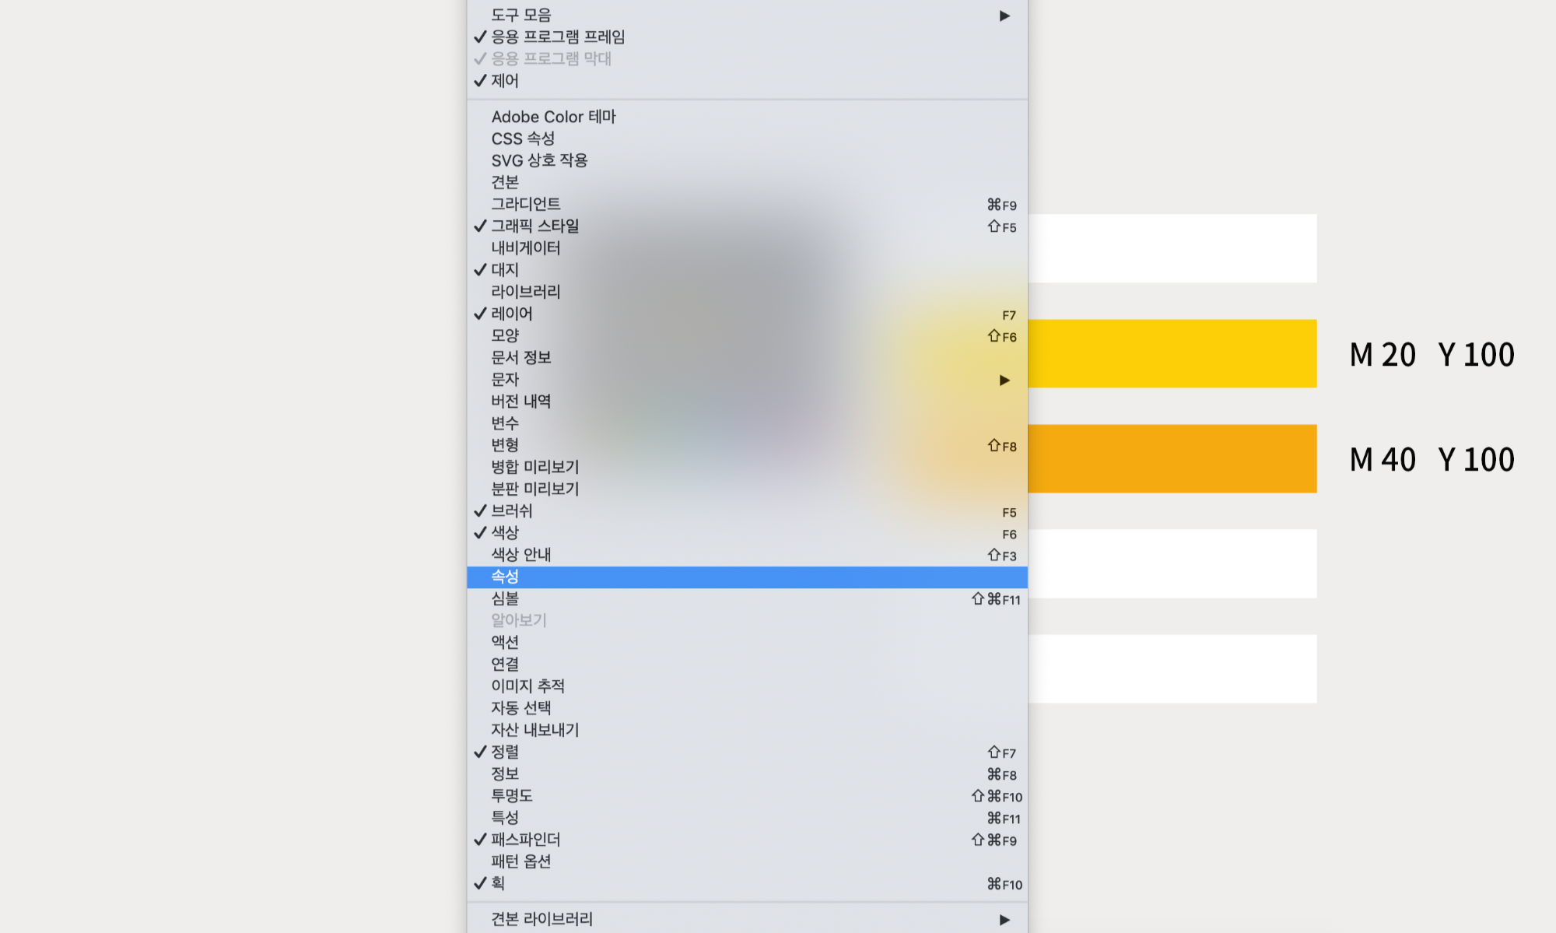The image size is (1556, 933).
Task: Click the bottom white rectangle on canvas
Action: tap(1172, 668)
